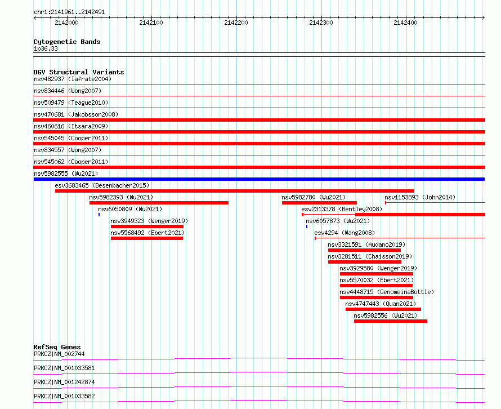Click the nsv4747443 (Quan2021) label
501x409 pixels.
381,304
